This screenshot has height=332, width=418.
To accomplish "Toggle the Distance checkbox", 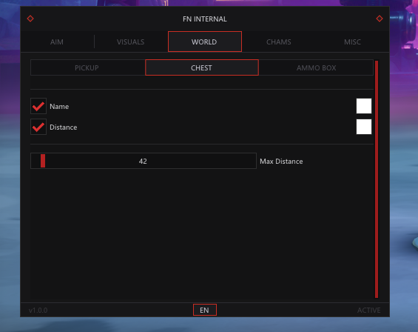I will click(x=38, y=127).
